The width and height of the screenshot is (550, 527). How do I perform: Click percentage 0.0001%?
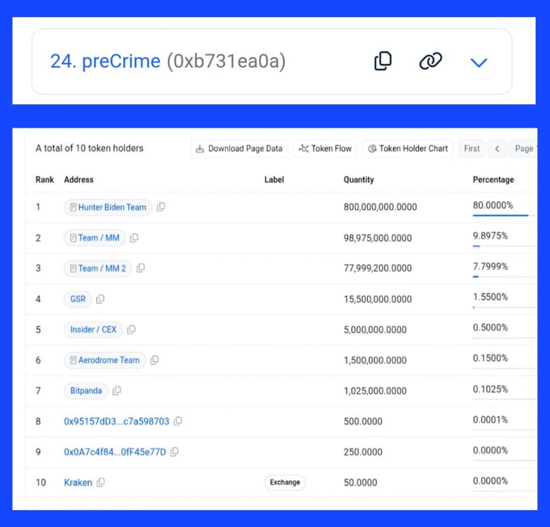pos(490,419)
